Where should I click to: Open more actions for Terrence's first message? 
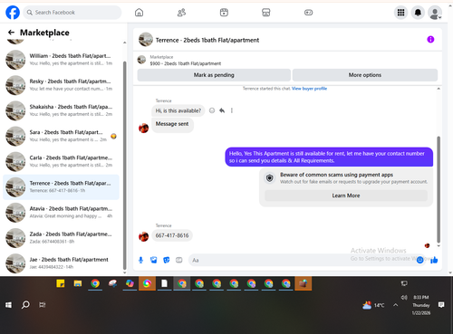tap(232, 110)
